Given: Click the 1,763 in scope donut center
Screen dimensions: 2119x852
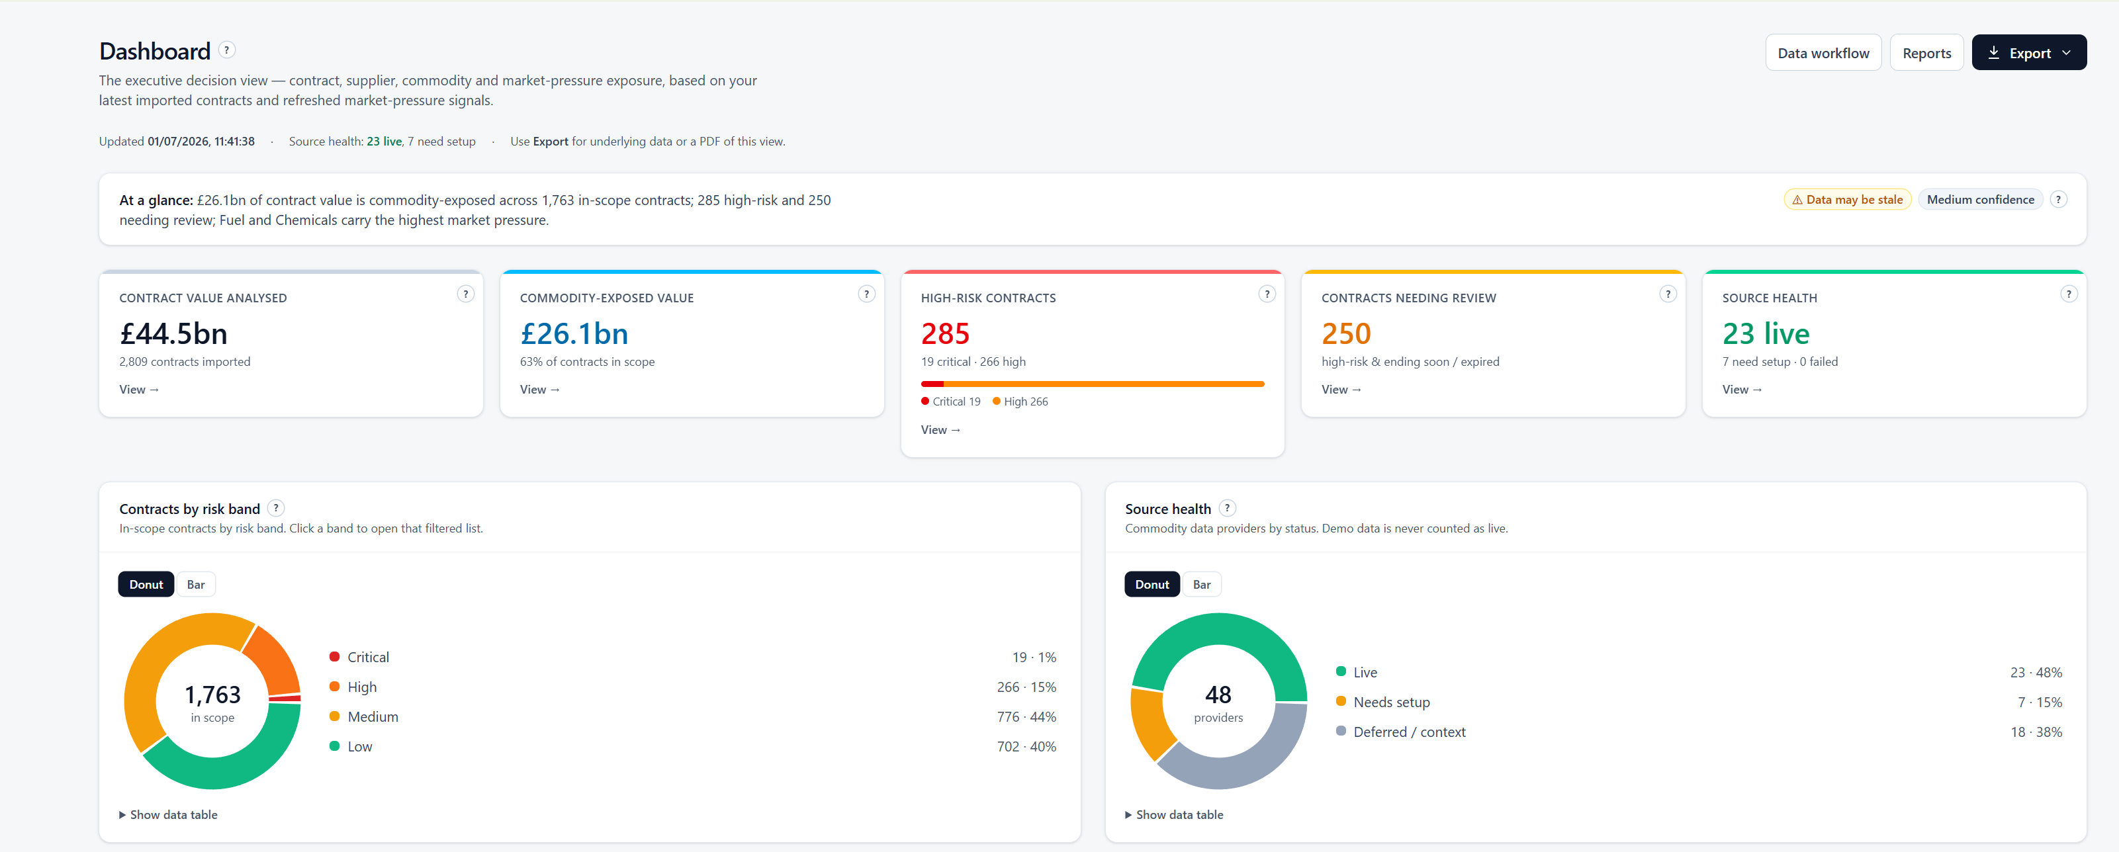Looking at the screenshot, I should point(213,701).
